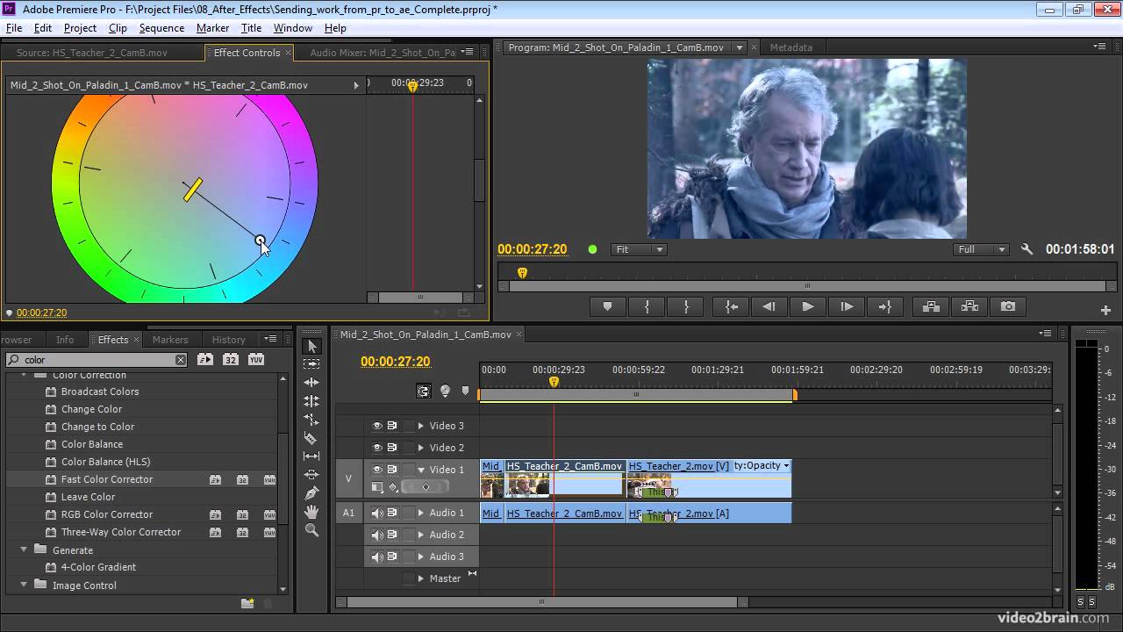Screen dimensions: 1123x632
Task: Click the timeline zoom scroll bar
Action: (x=541, y=602)
